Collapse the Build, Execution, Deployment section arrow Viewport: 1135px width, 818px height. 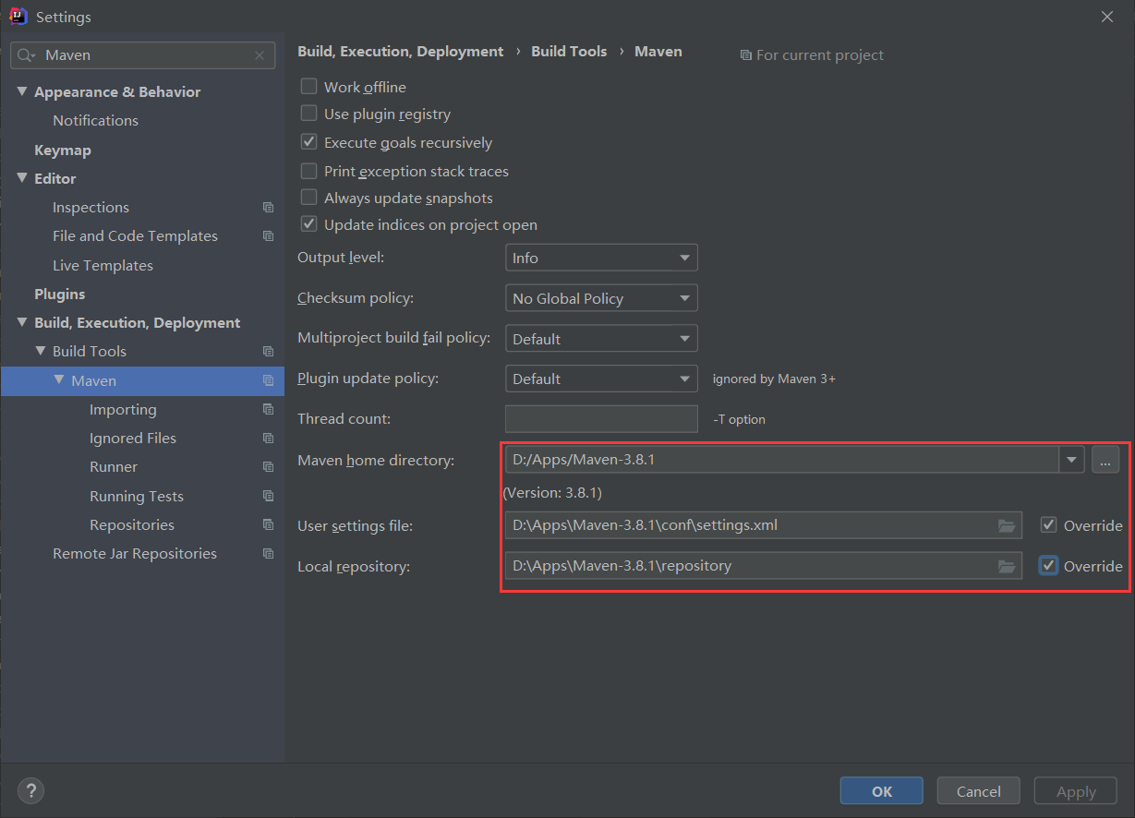22,323
